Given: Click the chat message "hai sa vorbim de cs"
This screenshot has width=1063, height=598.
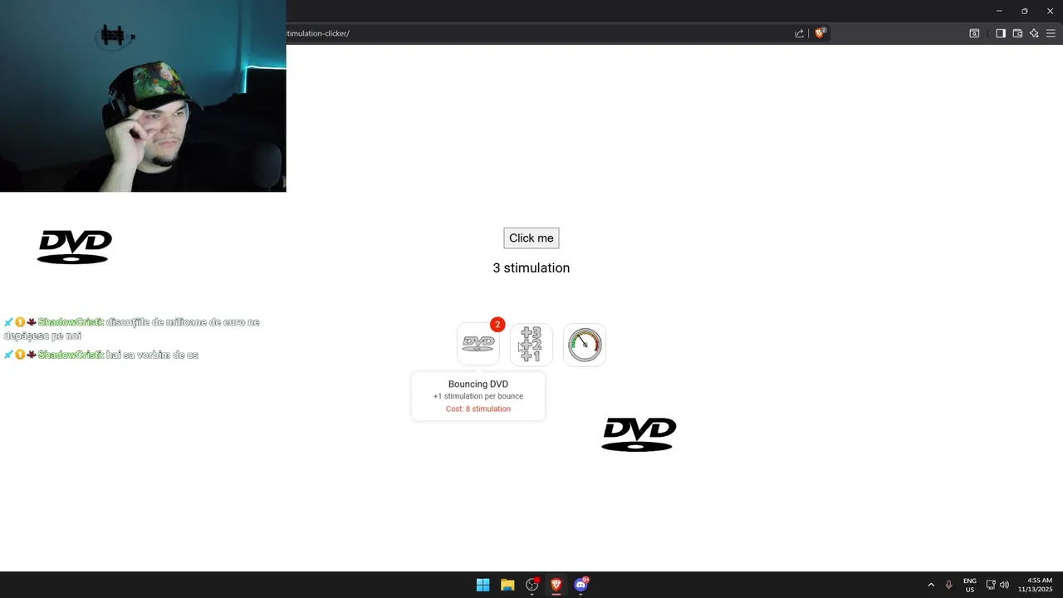Looking at the screenshot, I should [x=152, y=355].
